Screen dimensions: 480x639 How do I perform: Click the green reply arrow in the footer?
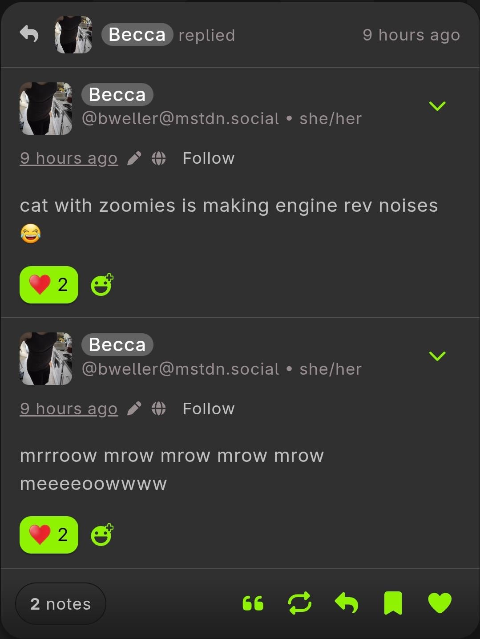[347, 603]
